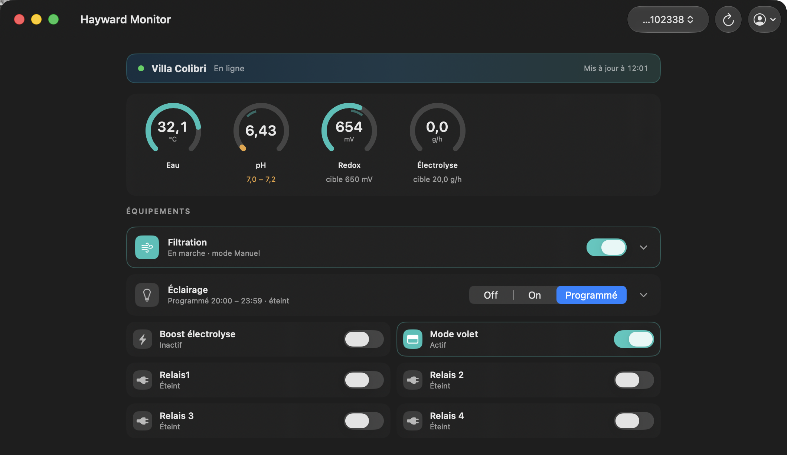Click the Eau temperature gauge

click(x=173, y=128)
